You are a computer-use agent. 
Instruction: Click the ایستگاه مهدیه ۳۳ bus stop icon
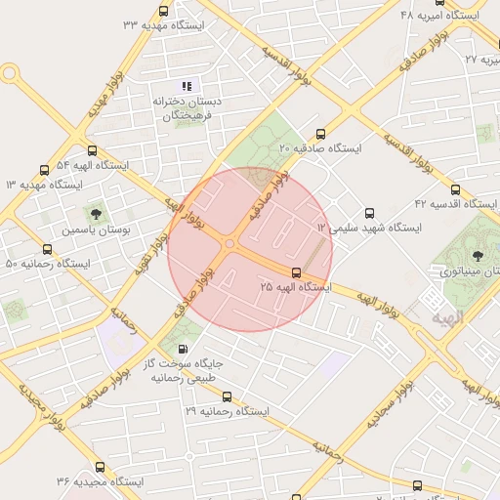(x=164, y=12)
